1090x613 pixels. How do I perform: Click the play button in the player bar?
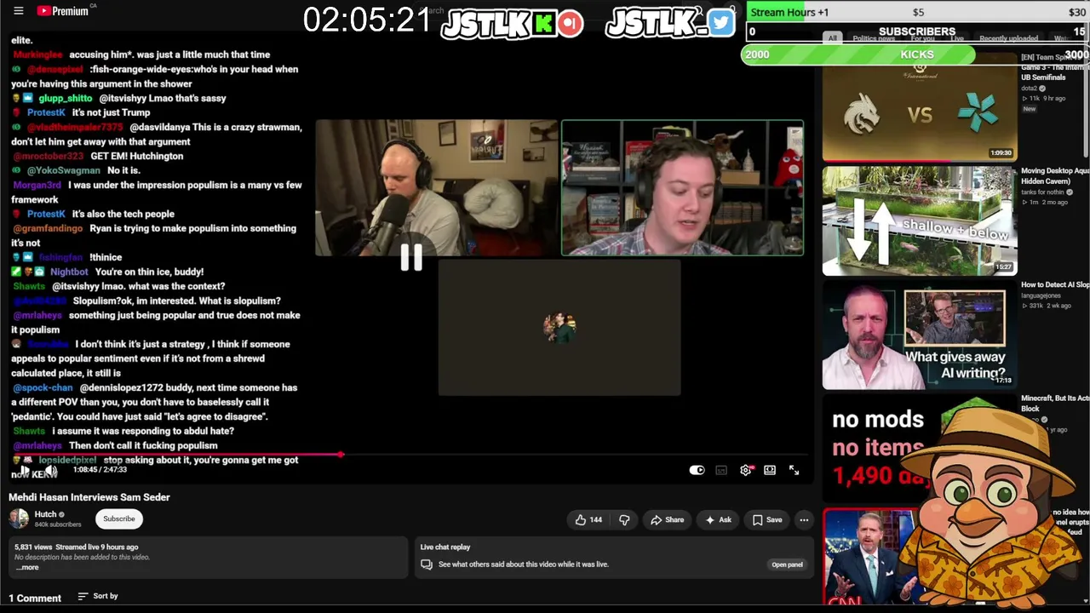(x=25, y=470)
